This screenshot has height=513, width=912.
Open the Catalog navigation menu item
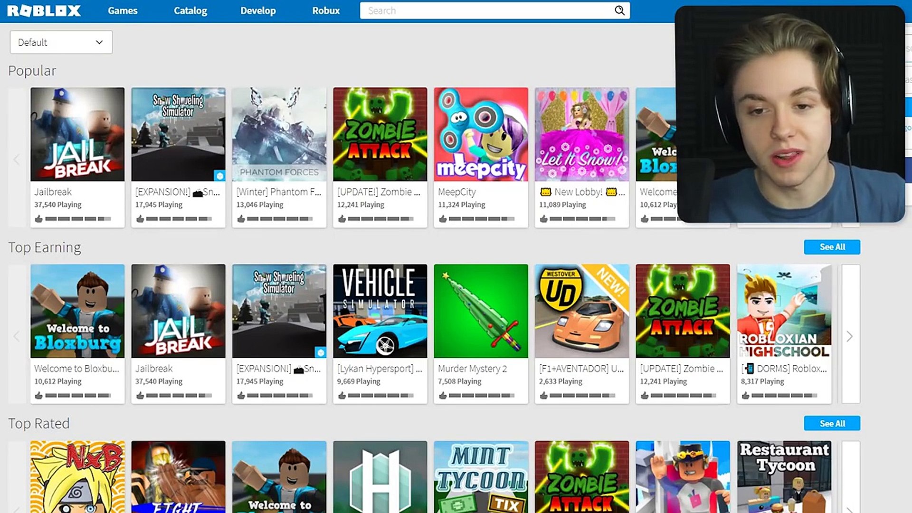tap(190, 10)
